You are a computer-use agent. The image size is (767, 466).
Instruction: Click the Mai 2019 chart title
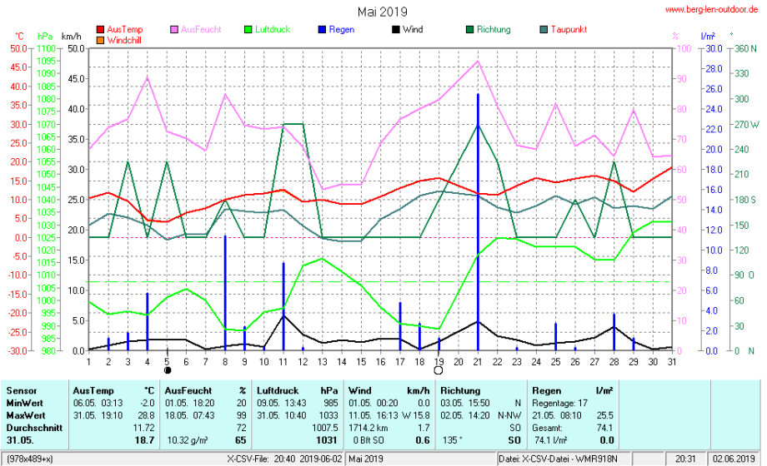coord(383,11)
